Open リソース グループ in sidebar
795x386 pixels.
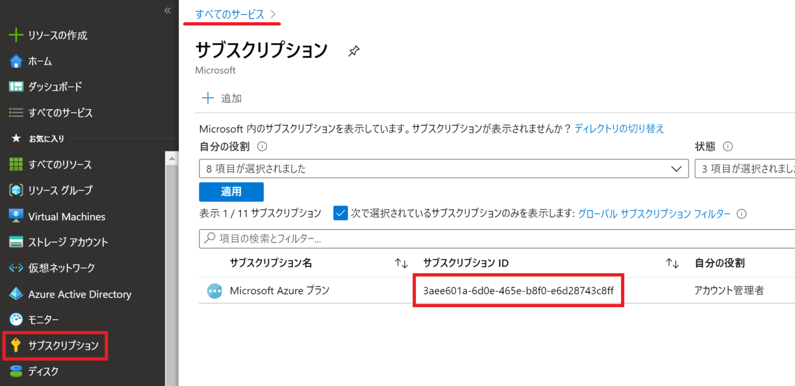point(61,191)
